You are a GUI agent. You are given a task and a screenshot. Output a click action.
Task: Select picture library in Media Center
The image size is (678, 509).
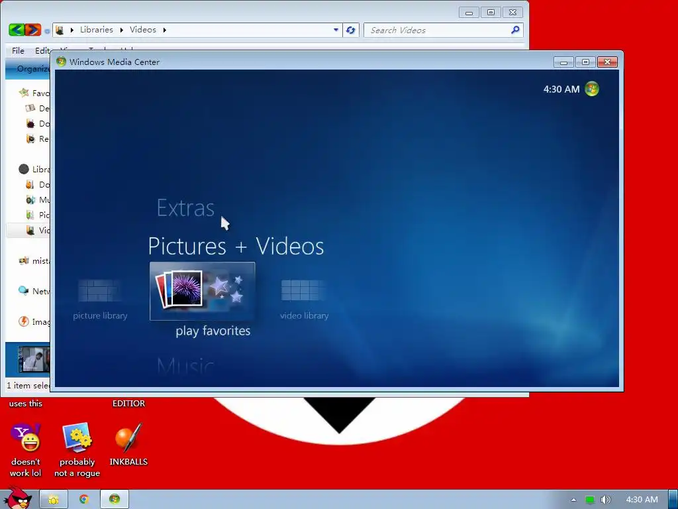tap(100, 300)
